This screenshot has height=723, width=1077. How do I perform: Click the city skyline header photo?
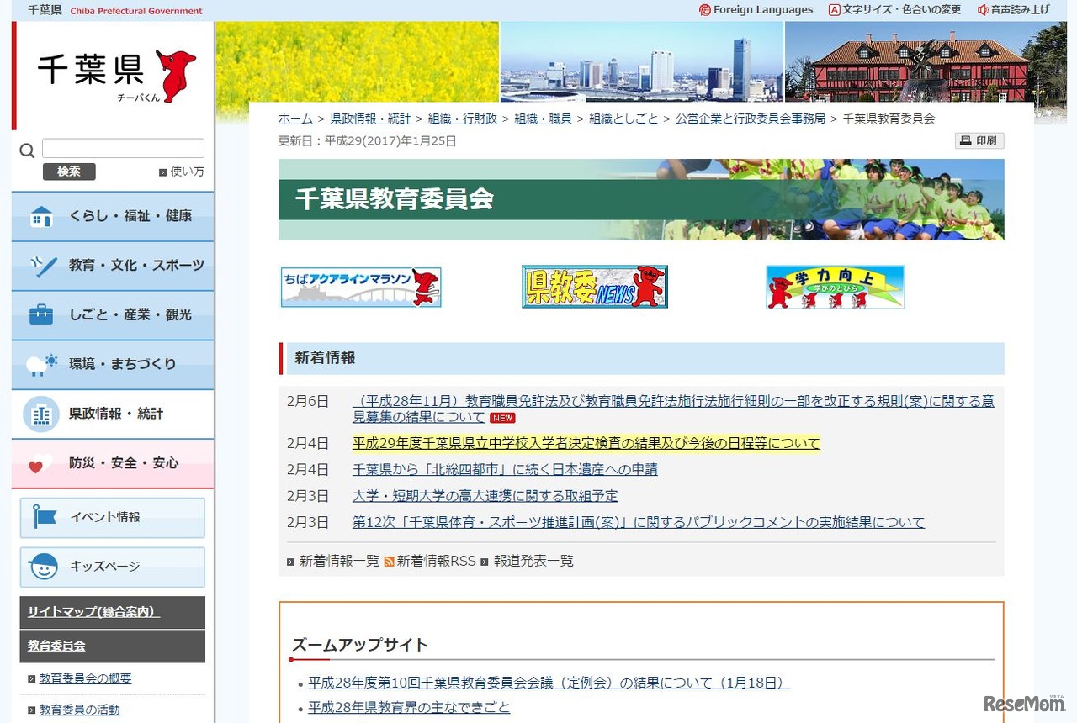click(642, 61)
